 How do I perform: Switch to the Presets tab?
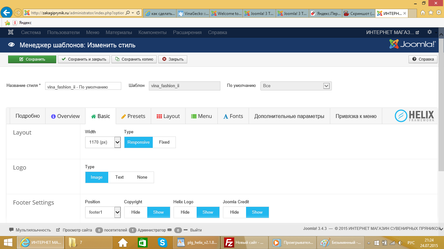click(133, 116)
